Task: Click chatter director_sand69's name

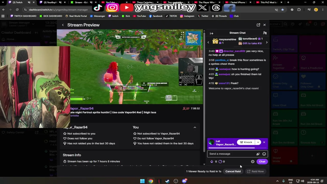Action: pyautogui.click(x=234, y=51)
